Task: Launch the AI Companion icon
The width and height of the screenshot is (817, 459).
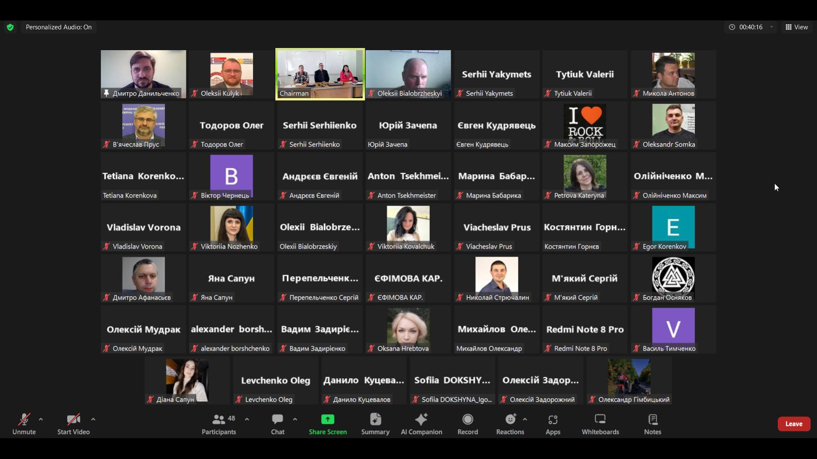Action: (421, 419)
